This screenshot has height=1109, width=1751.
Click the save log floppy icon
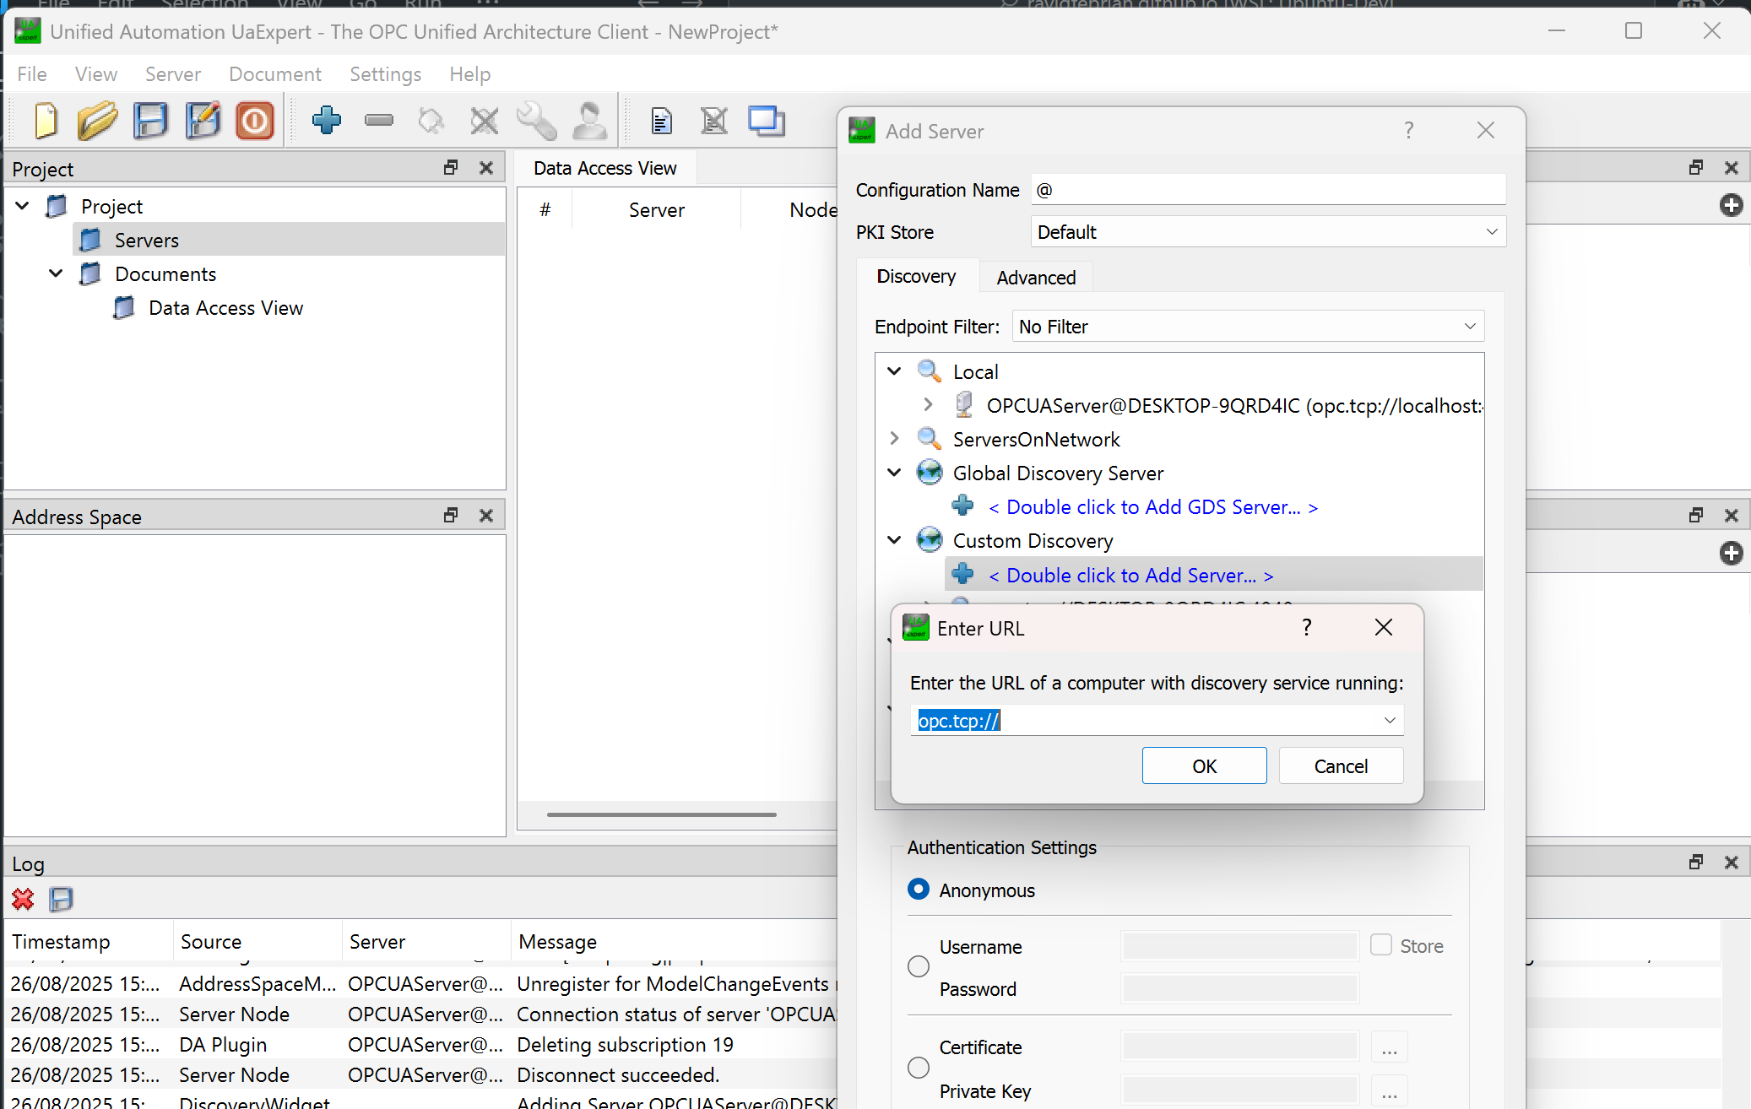click(61, 900)
